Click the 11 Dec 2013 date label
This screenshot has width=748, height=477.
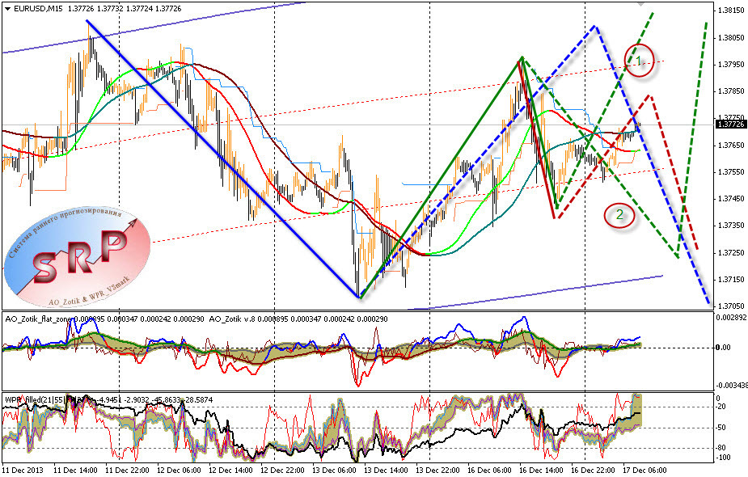point(23,470)
